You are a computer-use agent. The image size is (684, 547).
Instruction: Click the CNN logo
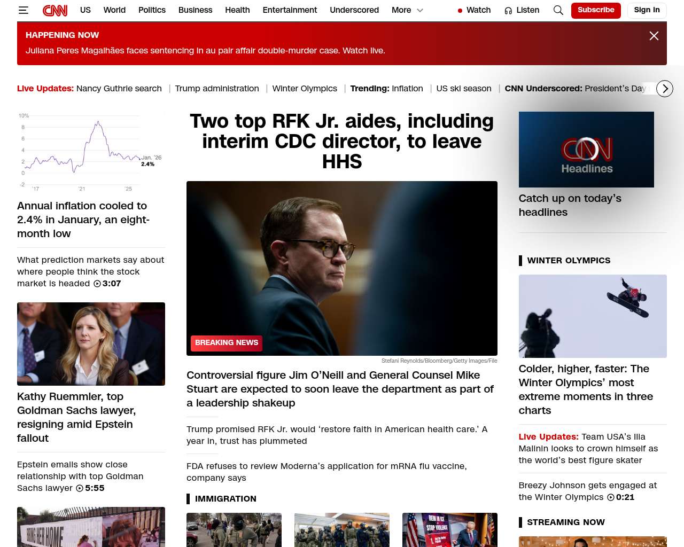55,10
